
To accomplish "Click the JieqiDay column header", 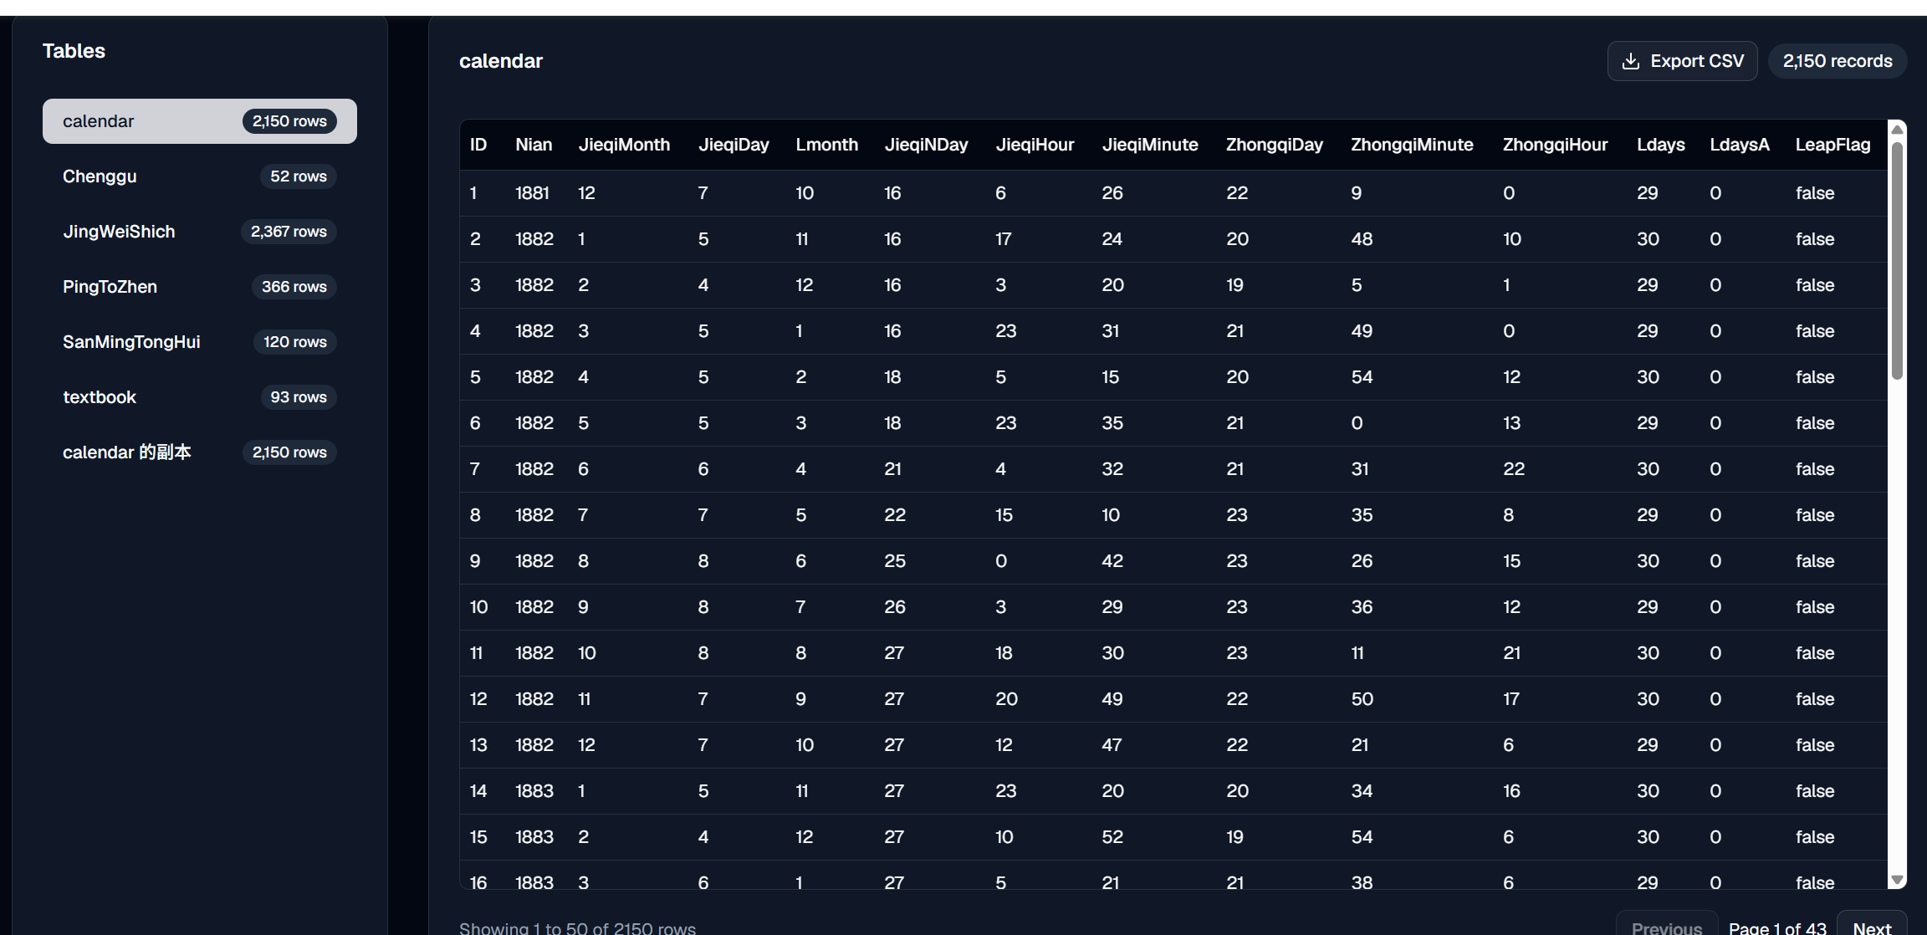I will click(x=733, y=145).
